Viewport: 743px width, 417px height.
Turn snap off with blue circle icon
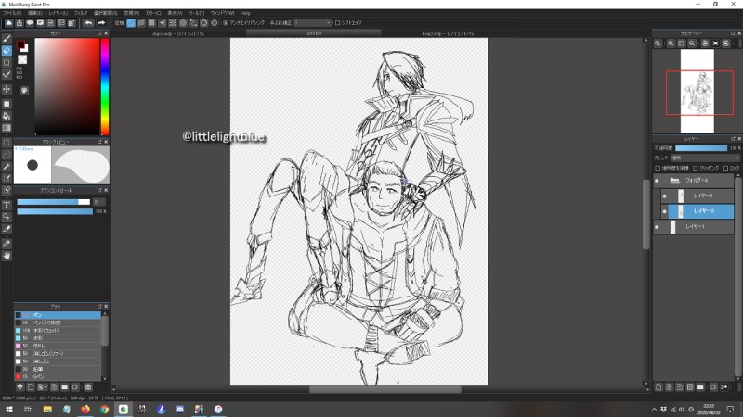[x=131, y=22]
